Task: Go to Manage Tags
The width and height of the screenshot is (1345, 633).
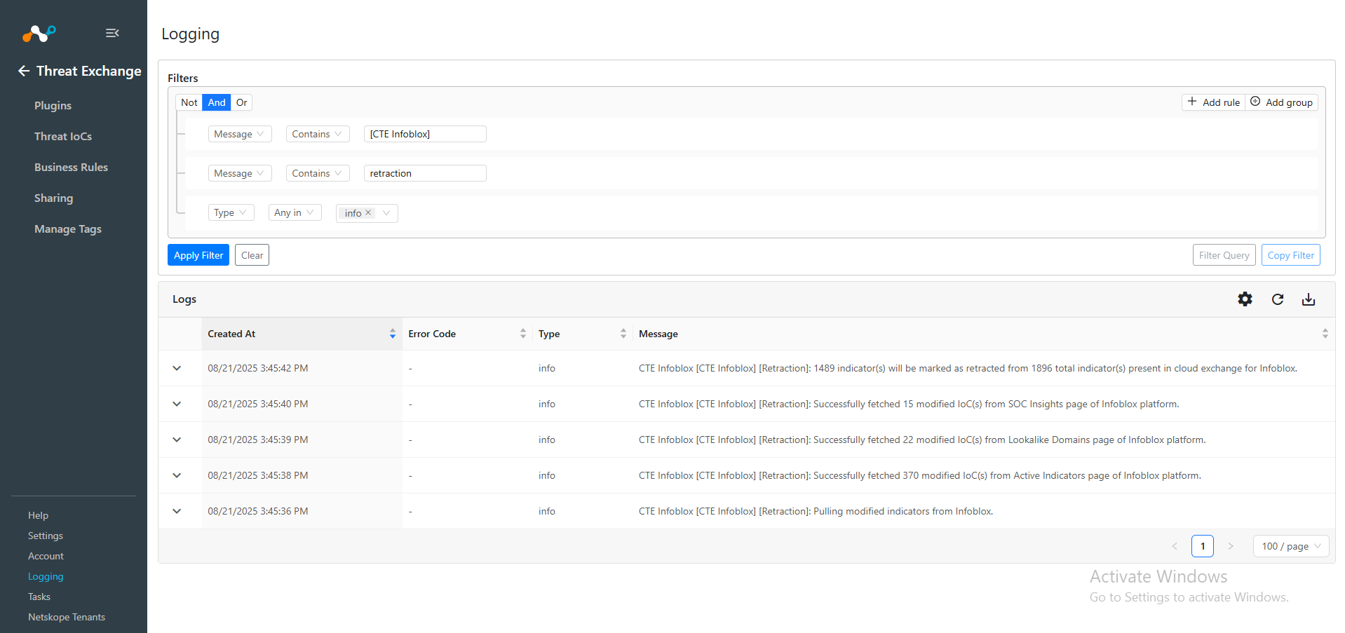Action: point(68,229)
